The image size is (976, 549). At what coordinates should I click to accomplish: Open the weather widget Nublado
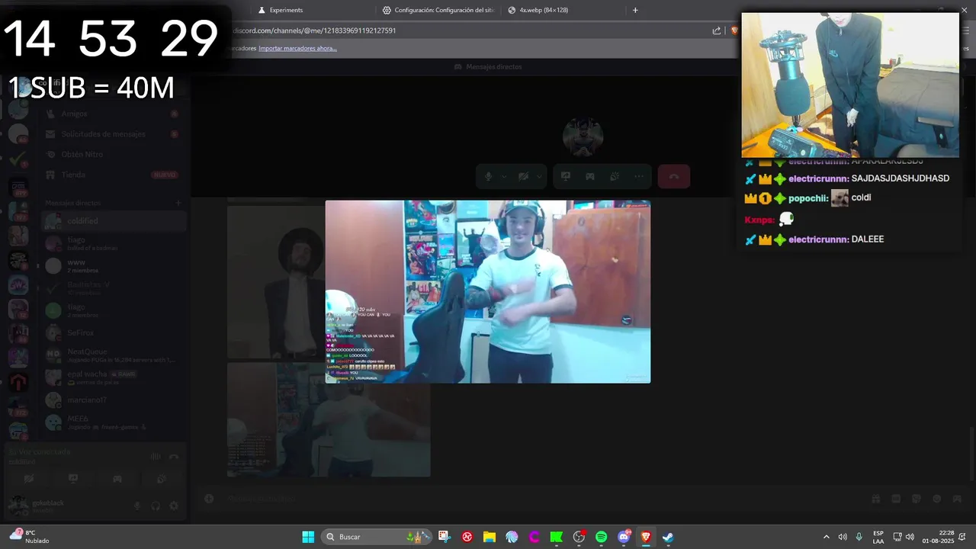point(30,537)
